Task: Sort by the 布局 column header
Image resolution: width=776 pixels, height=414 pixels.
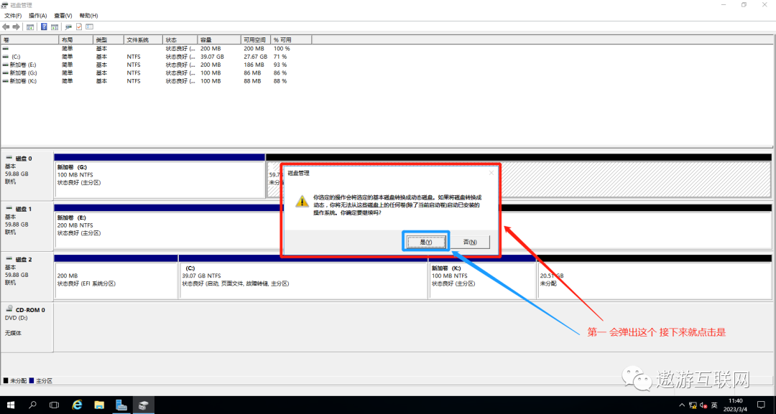Action: [x=75, y=39]
